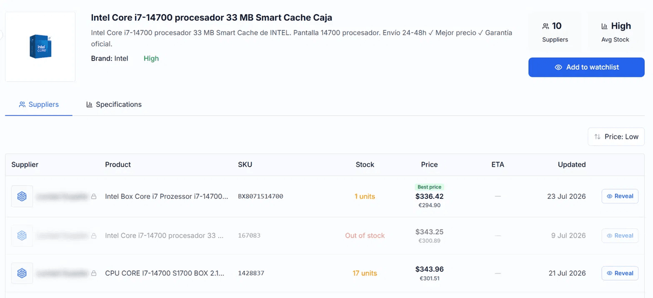Click supplier logo icon in 17 units row
This screenshot has width=653, height=298.
click(x=22, y=273)
